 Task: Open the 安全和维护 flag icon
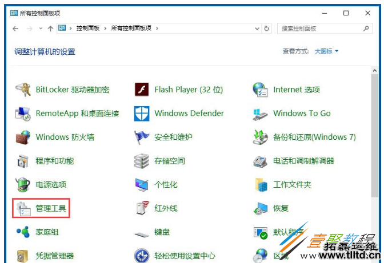coord(142,137)
